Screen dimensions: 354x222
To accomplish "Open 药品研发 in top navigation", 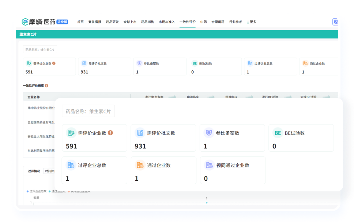I will click(112, 22).
